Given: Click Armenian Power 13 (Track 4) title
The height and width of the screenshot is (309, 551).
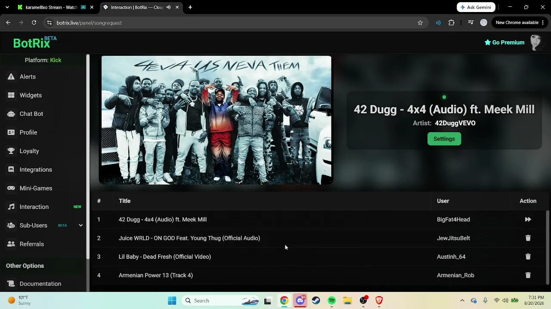Looking at the screenshot, I should pos(156,275).
